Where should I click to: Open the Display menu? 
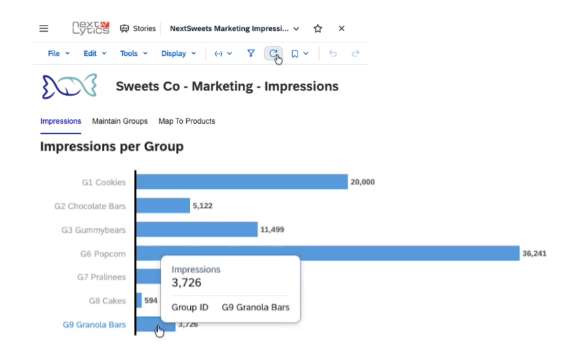point(179,53)
